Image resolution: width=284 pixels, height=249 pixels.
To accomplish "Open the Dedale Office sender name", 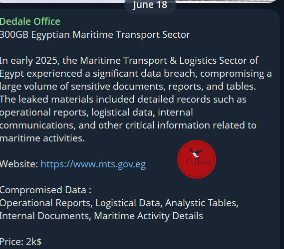I will (x=30, y=21).
